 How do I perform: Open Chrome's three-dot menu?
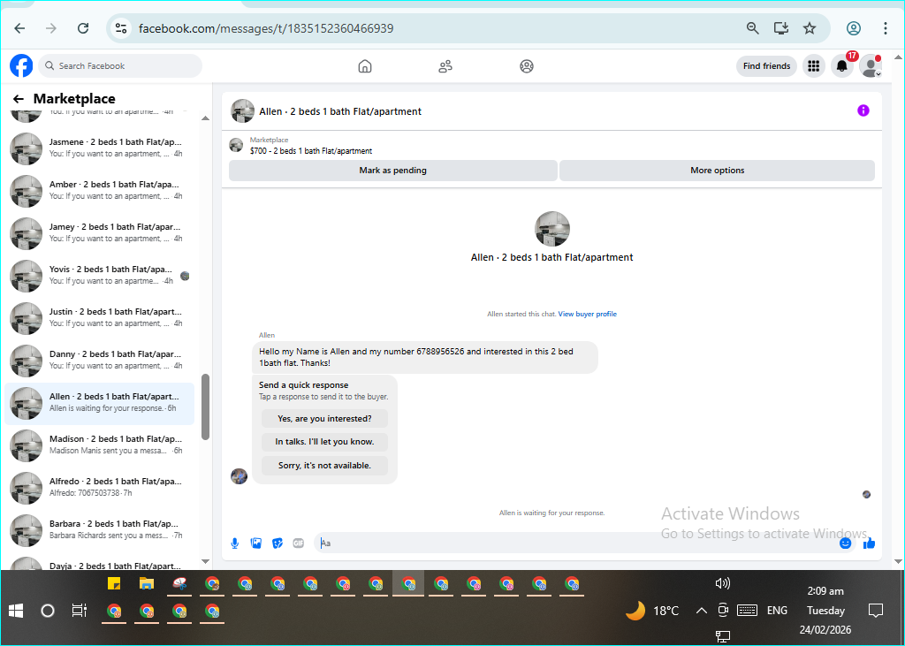pyautogui.click(x=886, y=28)
